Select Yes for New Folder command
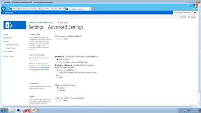Screen dimensions: 201x113 coord(57,101)
